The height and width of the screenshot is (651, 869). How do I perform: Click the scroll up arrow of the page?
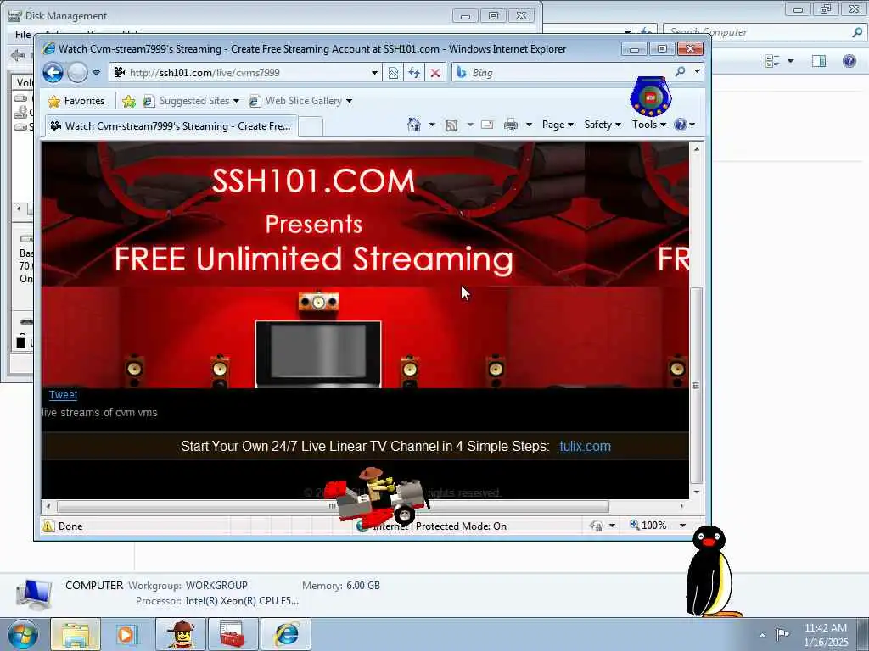click(x=697, y=149)
